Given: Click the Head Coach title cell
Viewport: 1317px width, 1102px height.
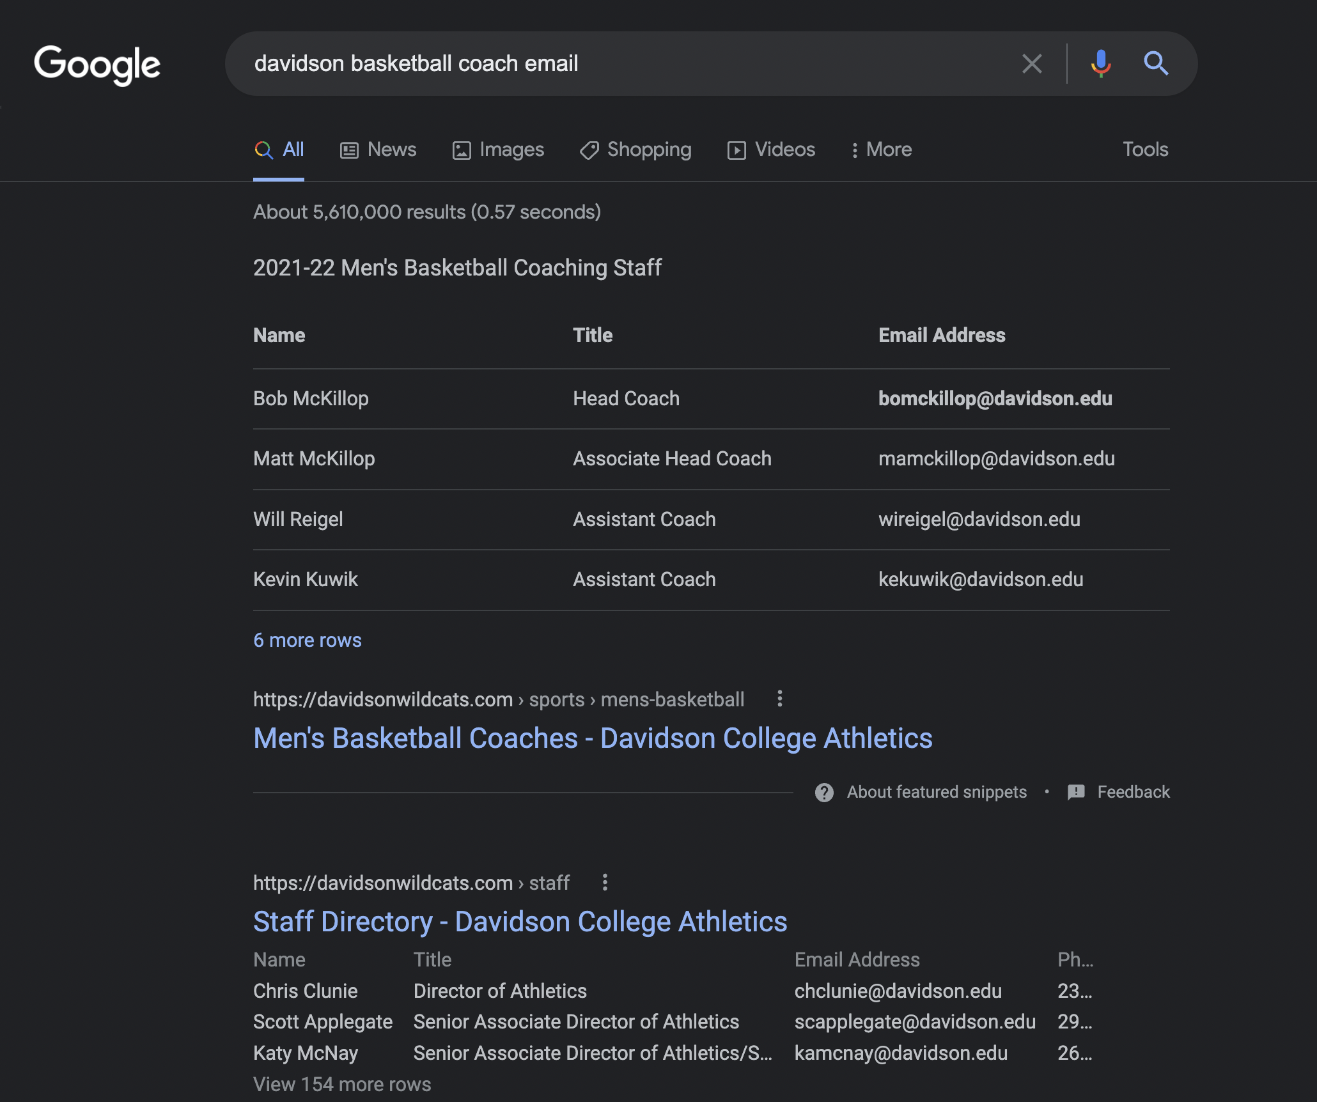Looking at the screenshot, I should pyautogui.click(x=626, y=398).
